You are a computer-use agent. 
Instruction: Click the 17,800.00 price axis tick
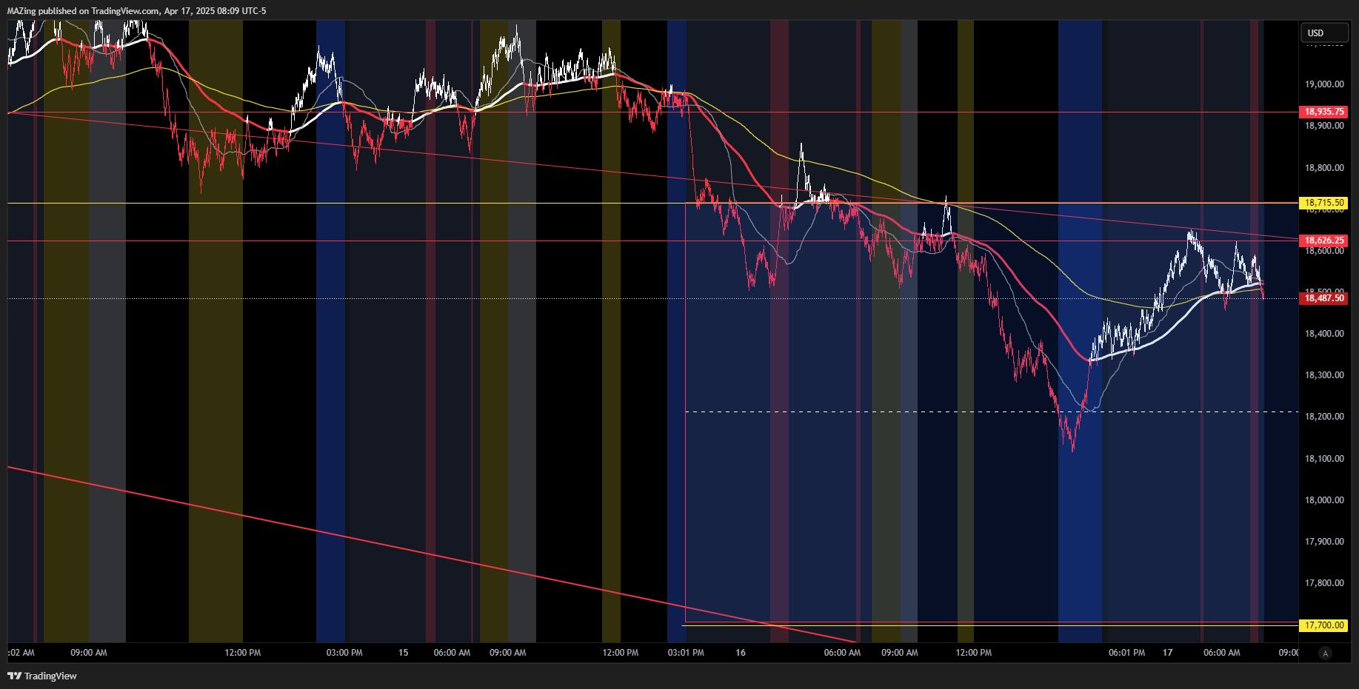click(1324, 583)
